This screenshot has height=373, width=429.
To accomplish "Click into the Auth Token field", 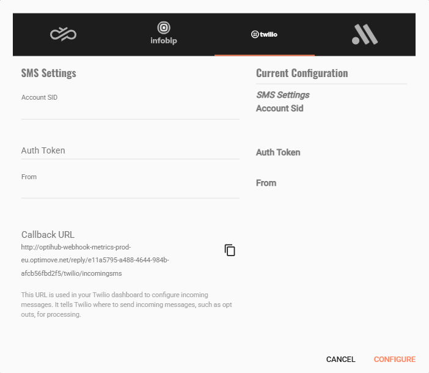I will (x=130, y=151).
